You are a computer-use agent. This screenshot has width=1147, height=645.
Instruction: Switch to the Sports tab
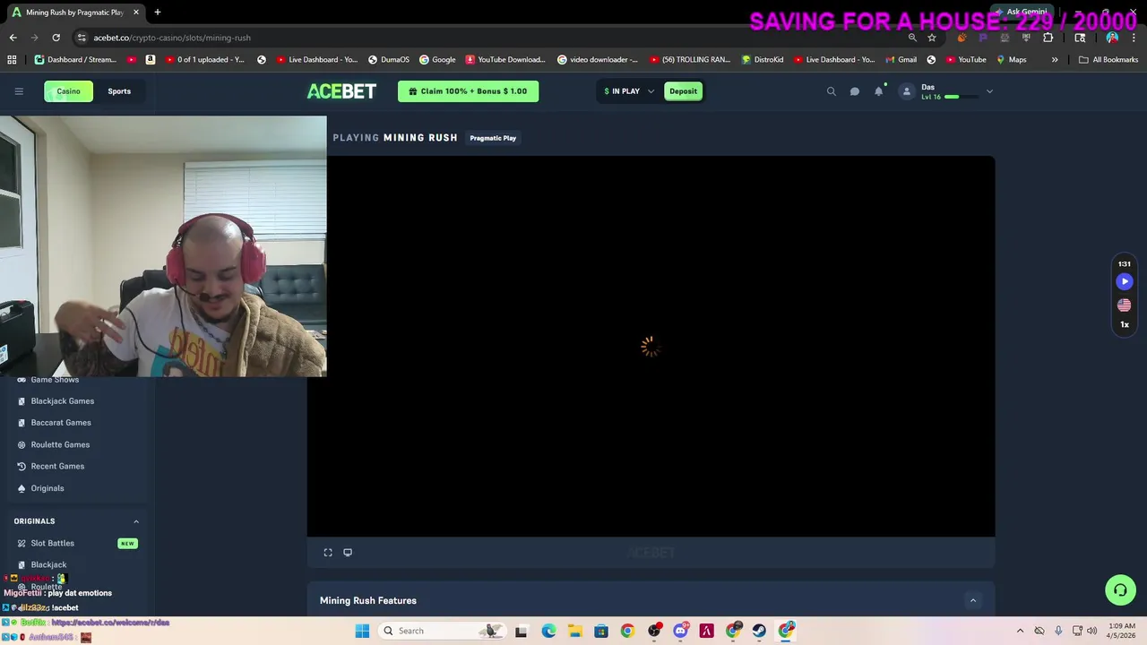click(x=119, y=91)
